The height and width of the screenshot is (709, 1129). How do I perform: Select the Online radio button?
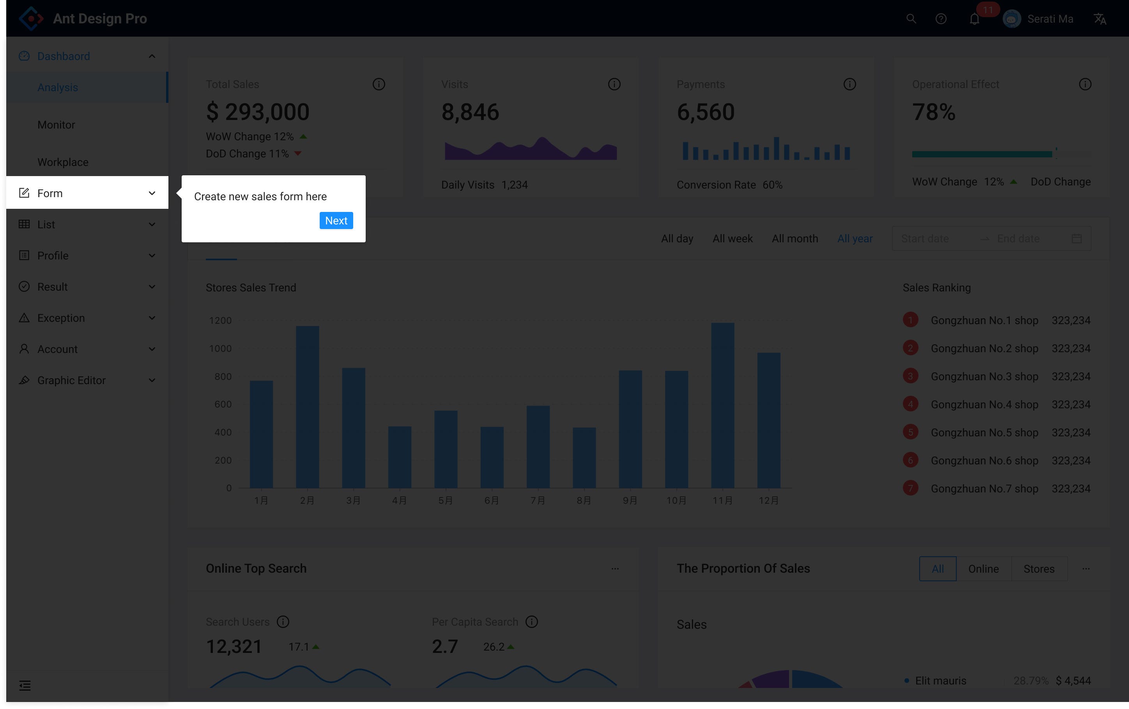click(983, 568)
